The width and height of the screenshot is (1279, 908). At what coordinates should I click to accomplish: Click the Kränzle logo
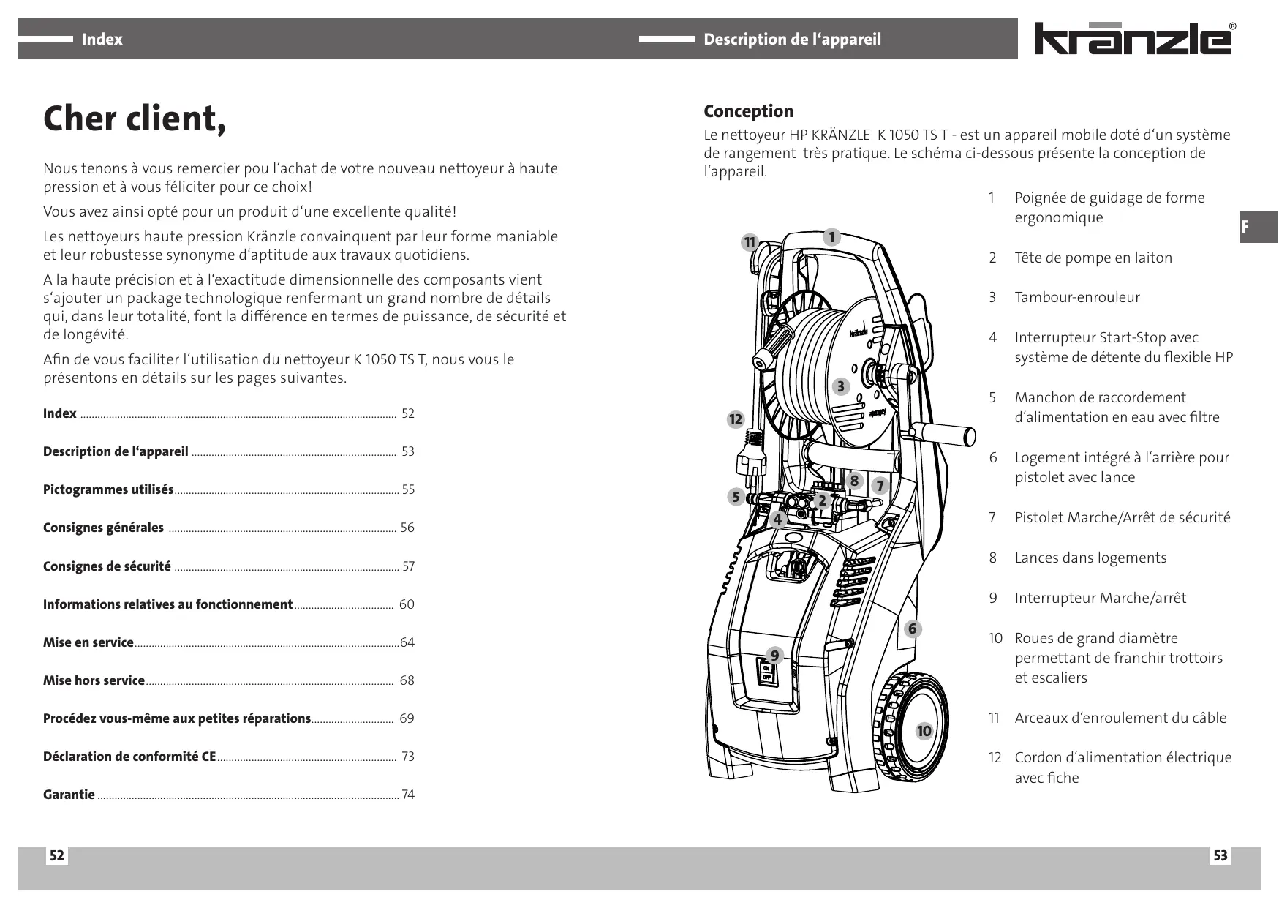1133,40
